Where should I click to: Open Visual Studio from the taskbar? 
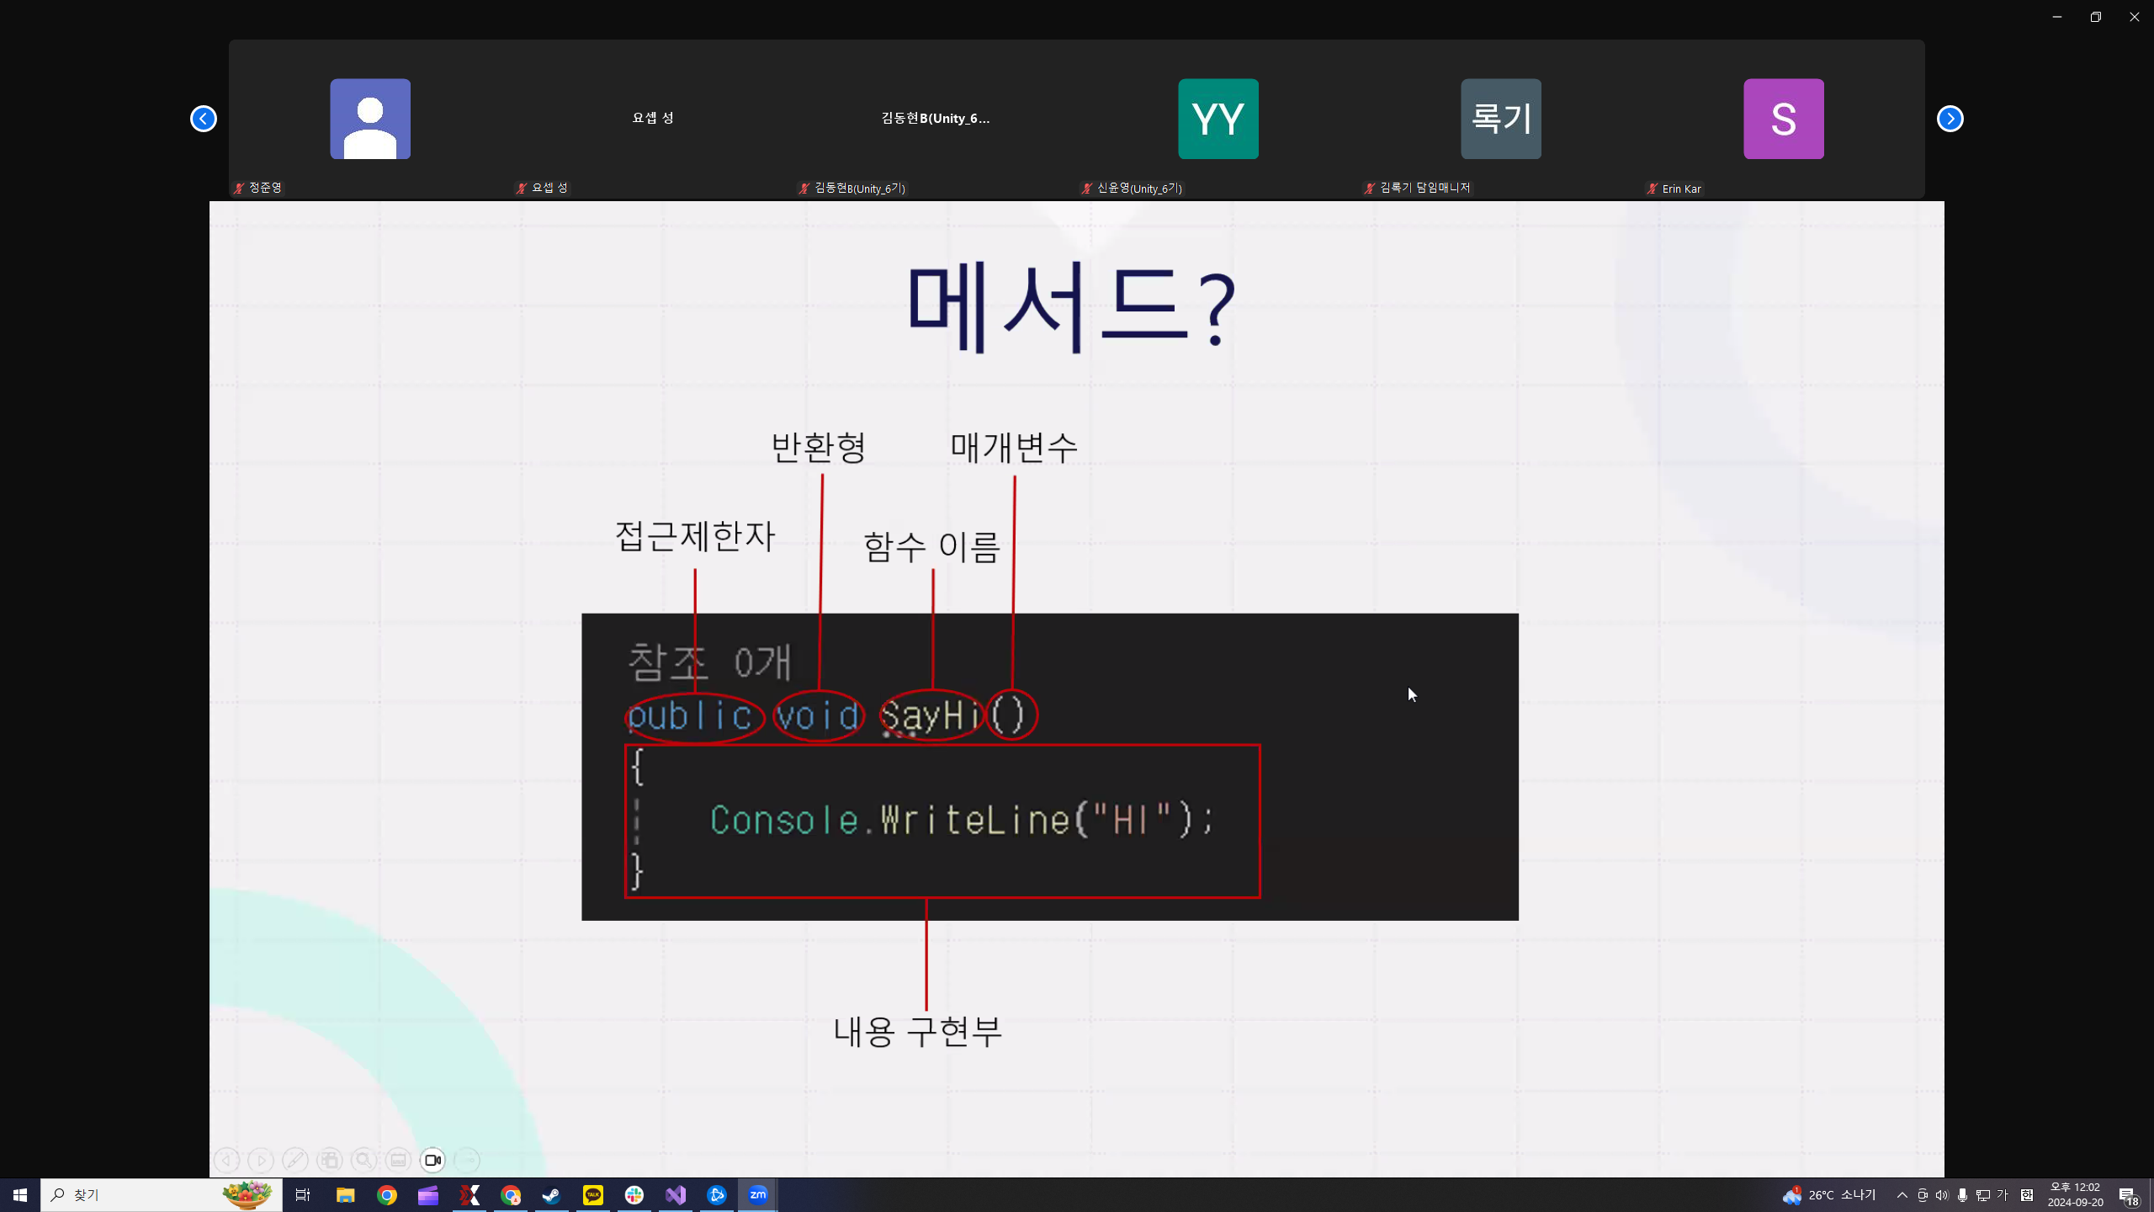(676, 1195)
